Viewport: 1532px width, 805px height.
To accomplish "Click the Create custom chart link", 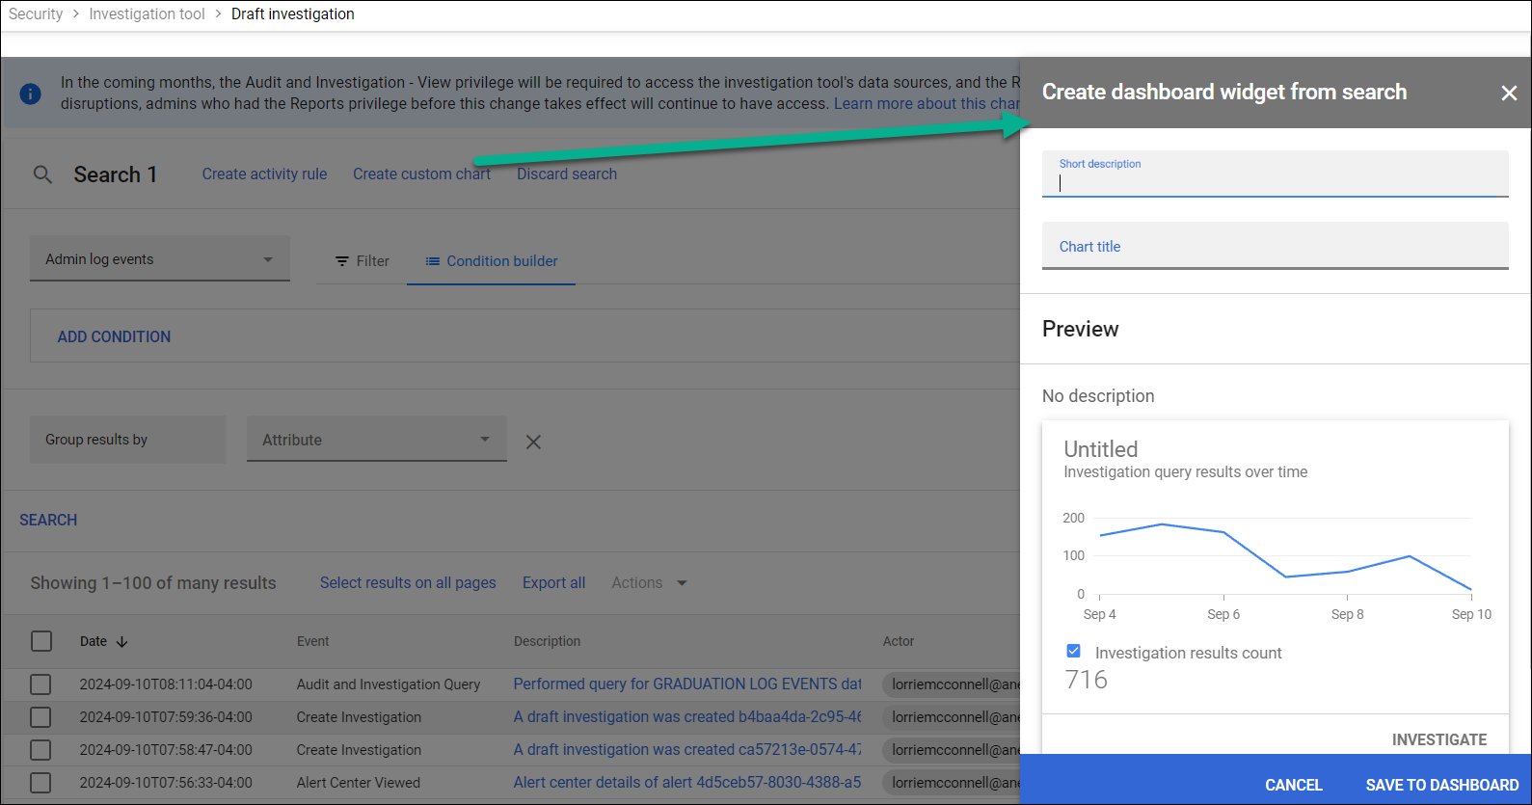I will (x=421, y=174).
